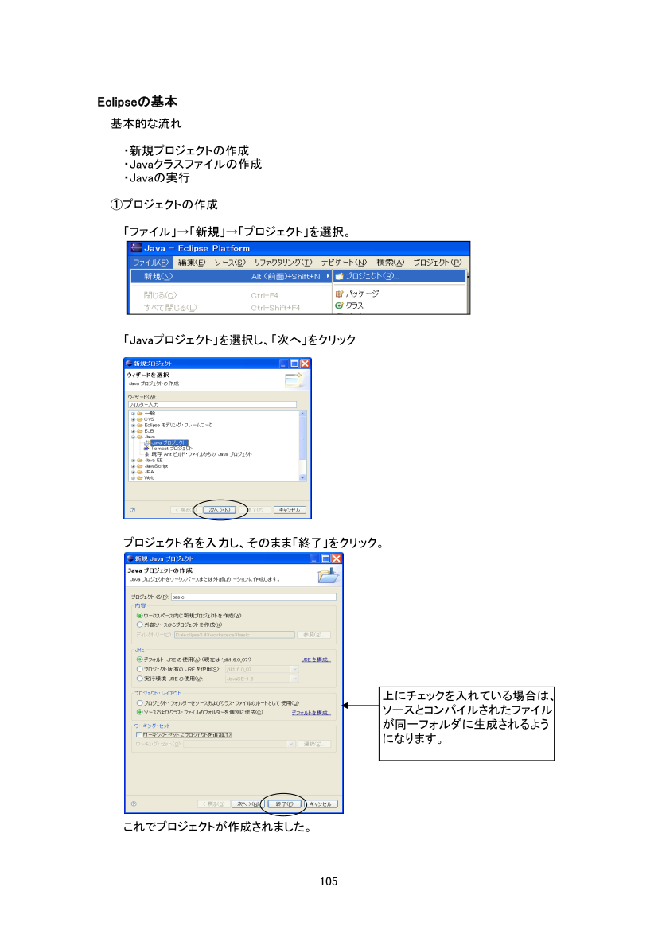
Task: Click the help icon in 新規プロジェクト dialog
Action: pos(132,510)
